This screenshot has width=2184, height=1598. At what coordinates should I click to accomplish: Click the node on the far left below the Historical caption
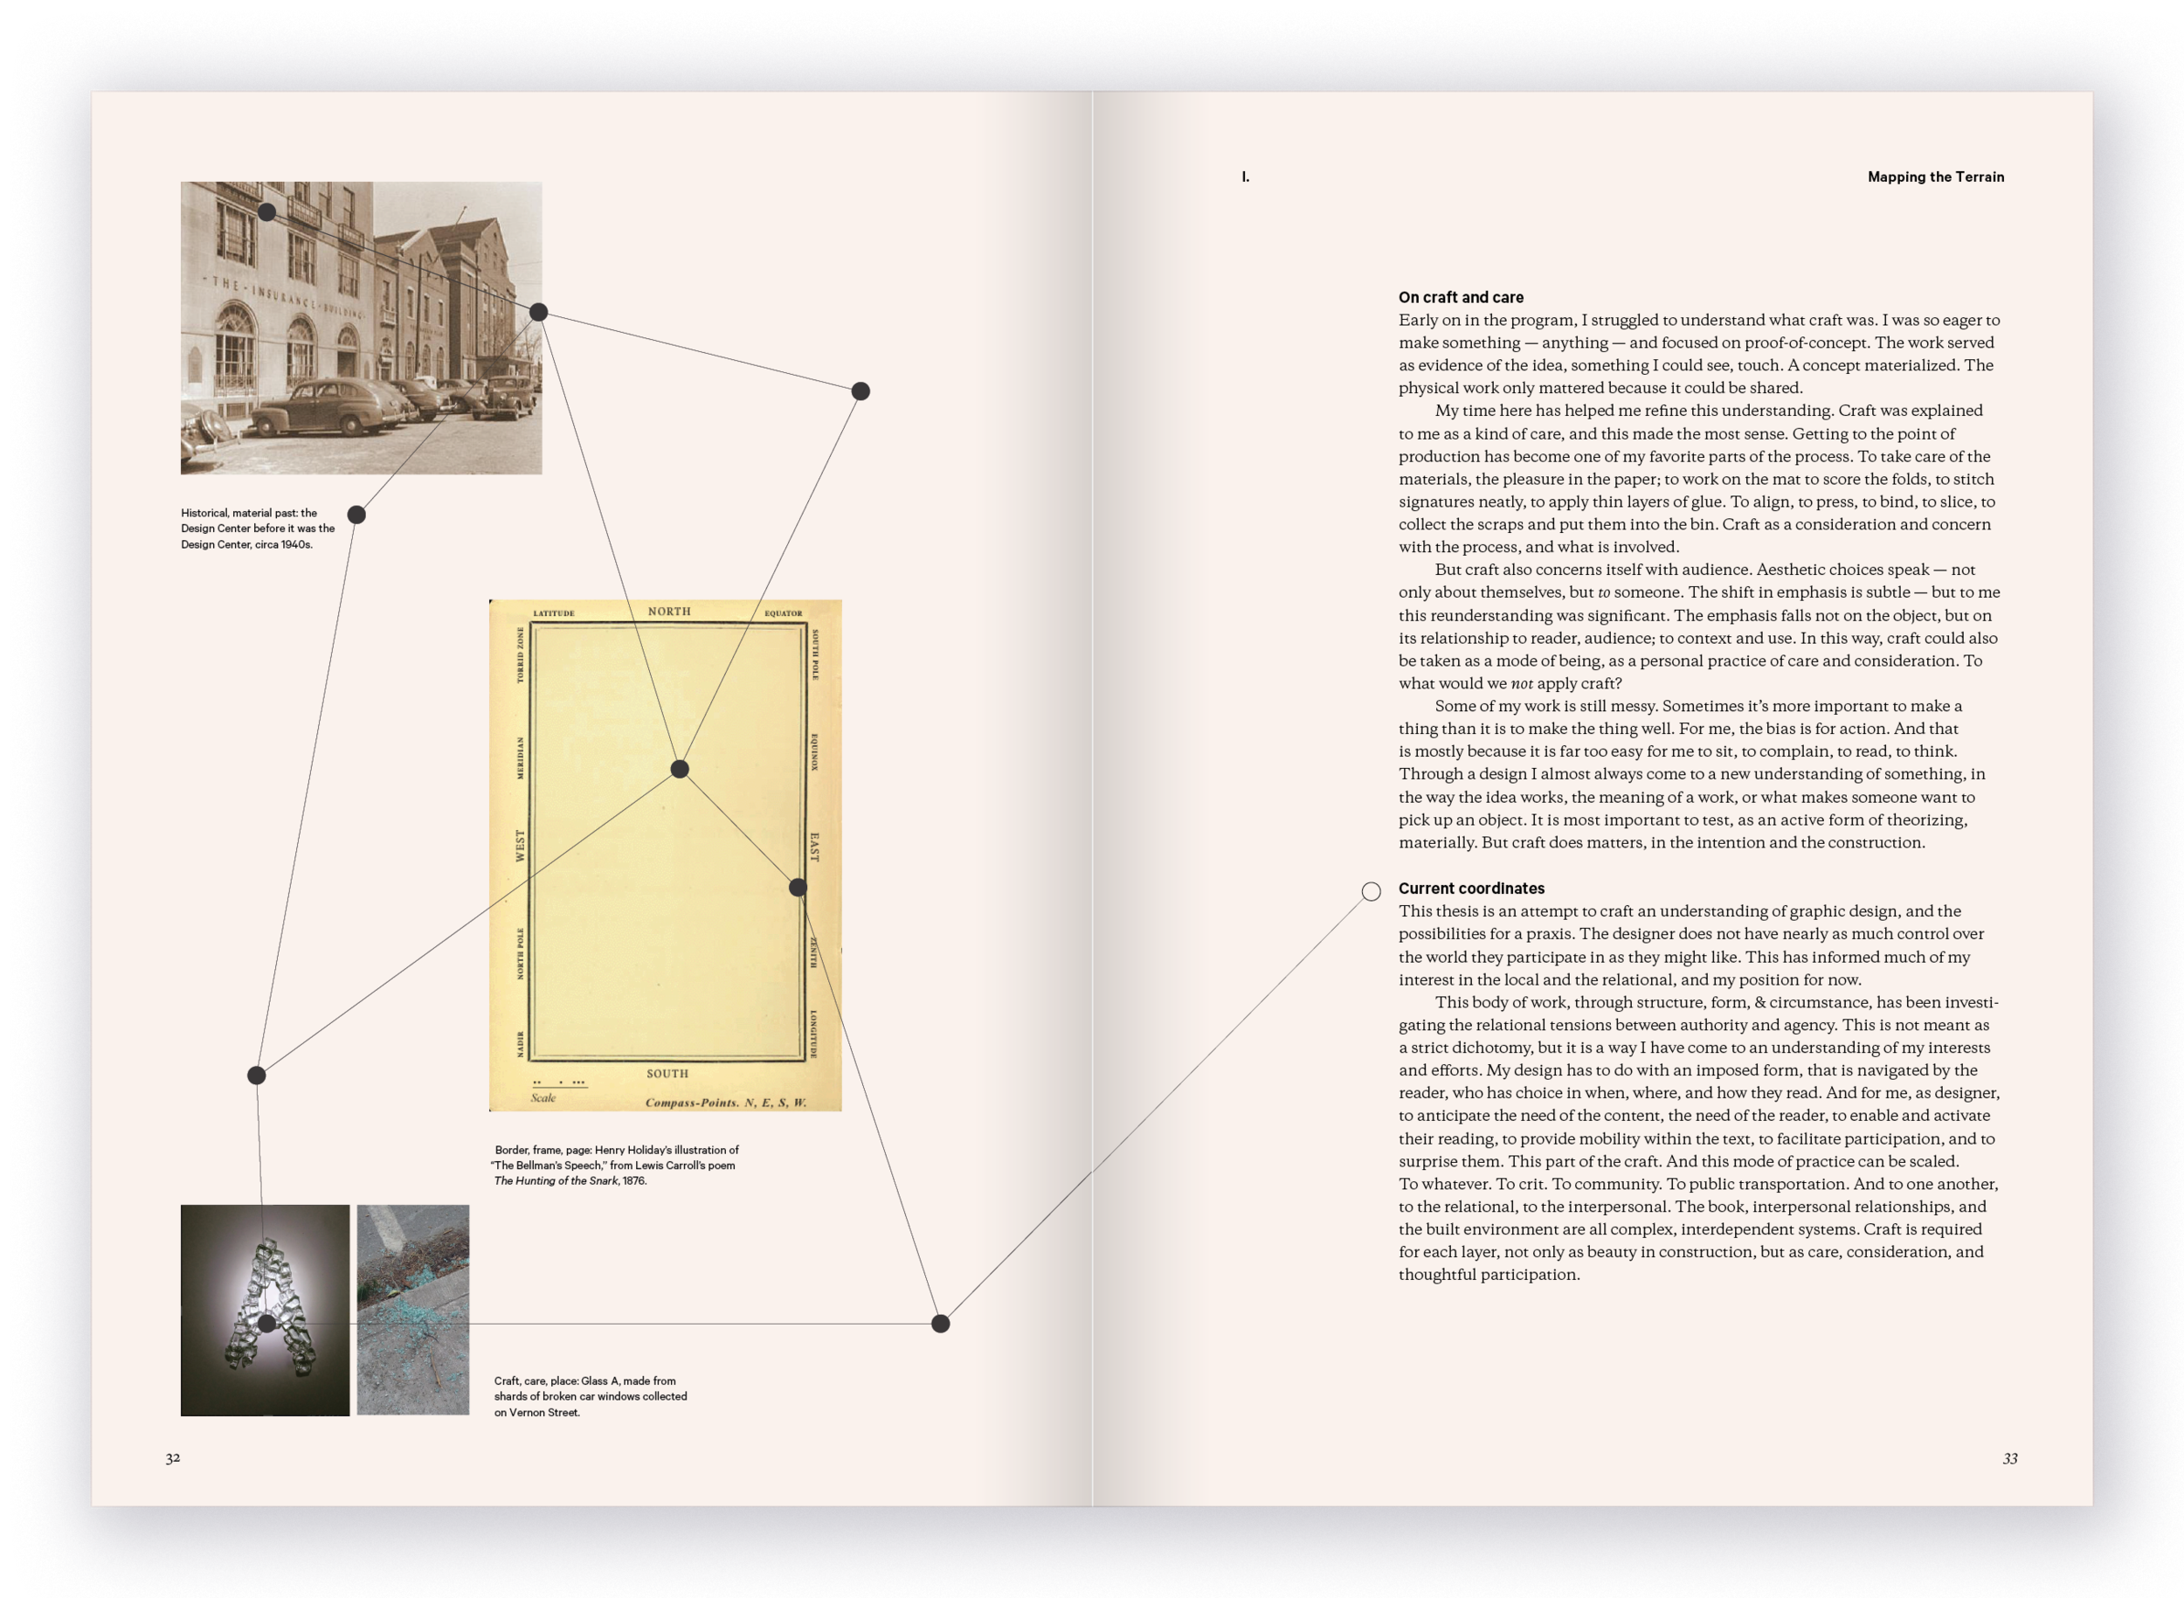[x=256, y=1075]
